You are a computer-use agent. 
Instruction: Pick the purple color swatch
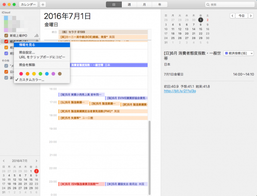pyautogui.click(x=53, y=74)
